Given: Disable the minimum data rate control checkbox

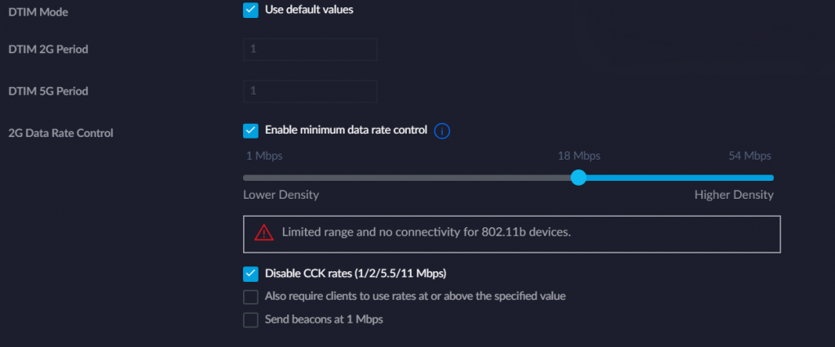Looking at the screenshot, I should pyautogui.click(x=251, y=130).
